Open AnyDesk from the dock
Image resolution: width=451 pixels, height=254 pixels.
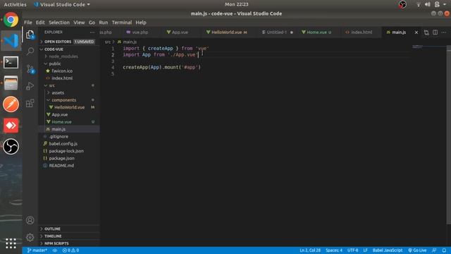[x=11, y=126]
